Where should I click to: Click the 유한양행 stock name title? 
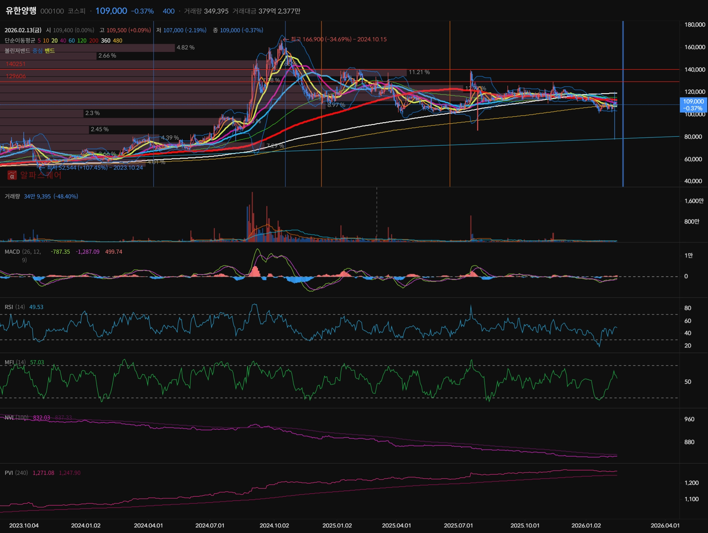[x=21, y=11]
